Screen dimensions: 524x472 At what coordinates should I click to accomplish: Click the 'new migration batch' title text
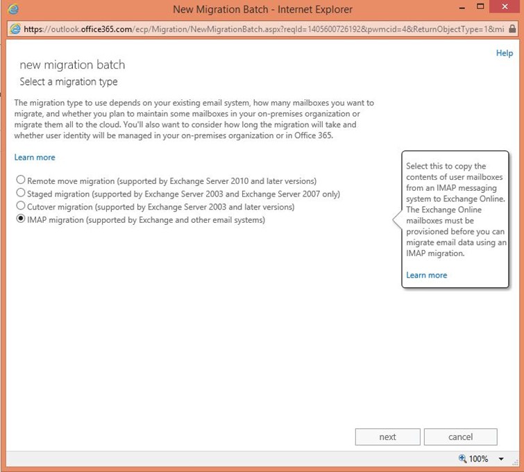click(72, 65)
